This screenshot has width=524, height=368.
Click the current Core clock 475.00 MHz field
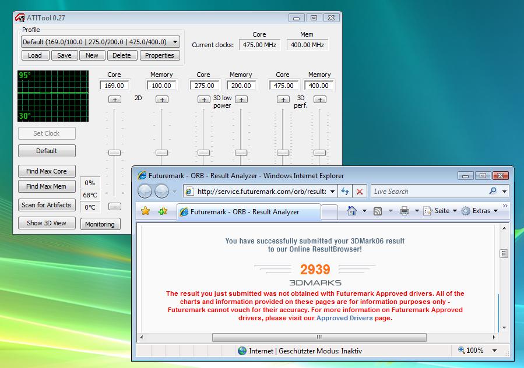pyautogui.click(x=259, y=45)
